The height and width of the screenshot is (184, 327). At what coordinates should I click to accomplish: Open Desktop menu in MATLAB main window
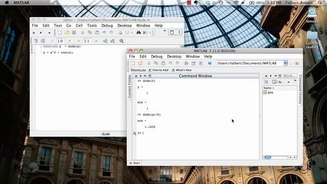(x=174, y=57)
